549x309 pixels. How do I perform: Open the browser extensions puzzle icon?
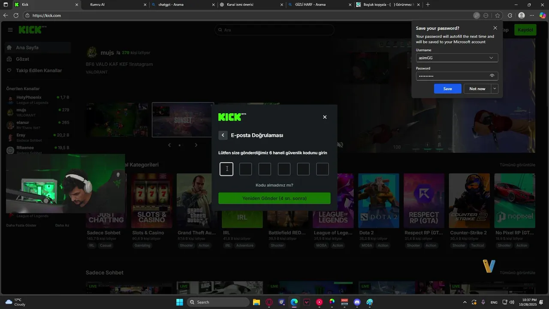(510, 15)
